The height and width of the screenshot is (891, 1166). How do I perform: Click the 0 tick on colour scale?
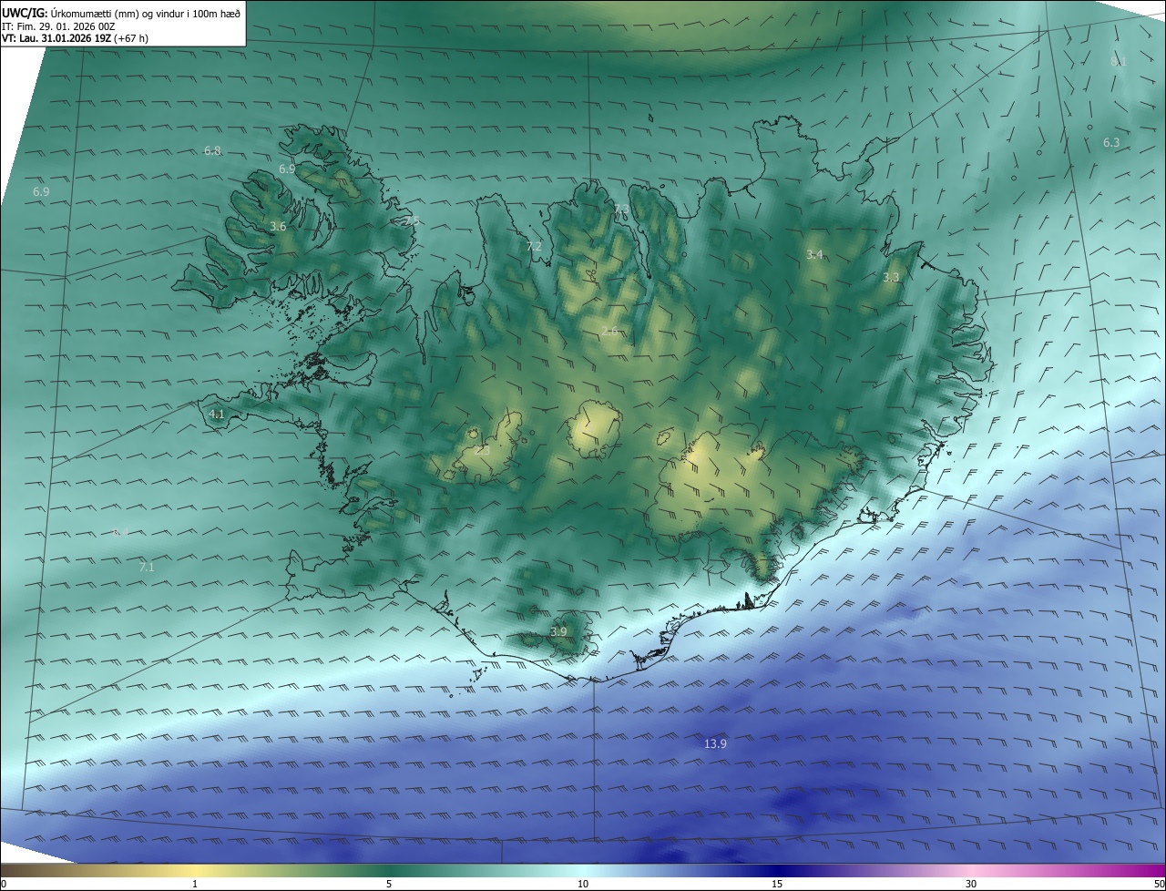pos(3,884)
